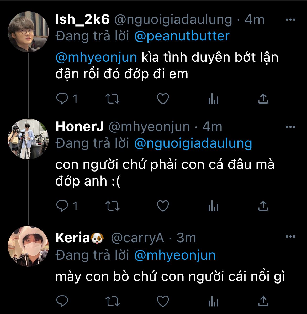Reply to the Keria tweet
The image size is (307, 314).
click(62, 301)
